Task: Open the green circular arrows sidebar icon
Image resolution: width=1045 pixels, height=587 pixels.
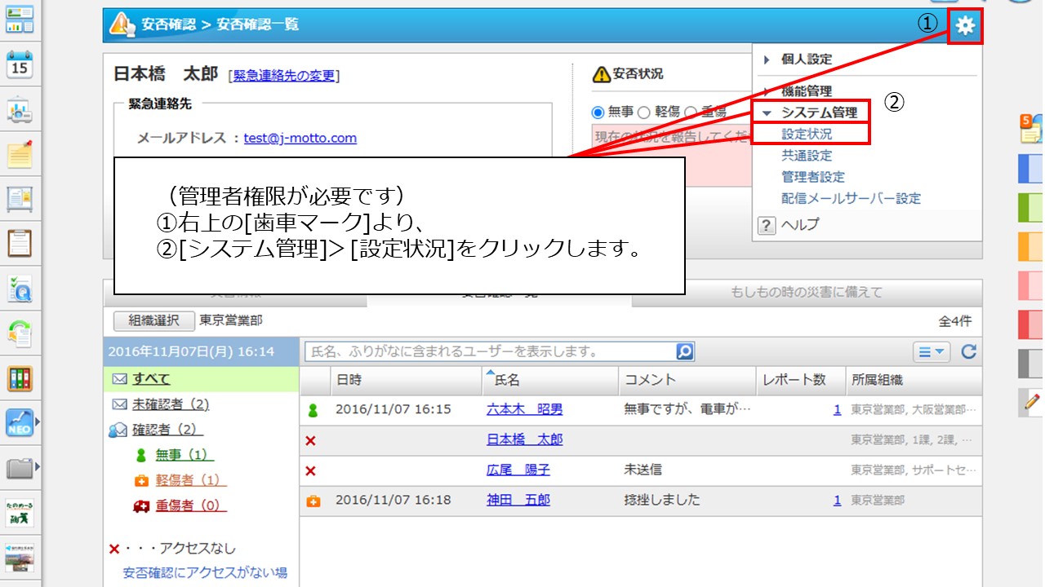Action: [20, 333]
